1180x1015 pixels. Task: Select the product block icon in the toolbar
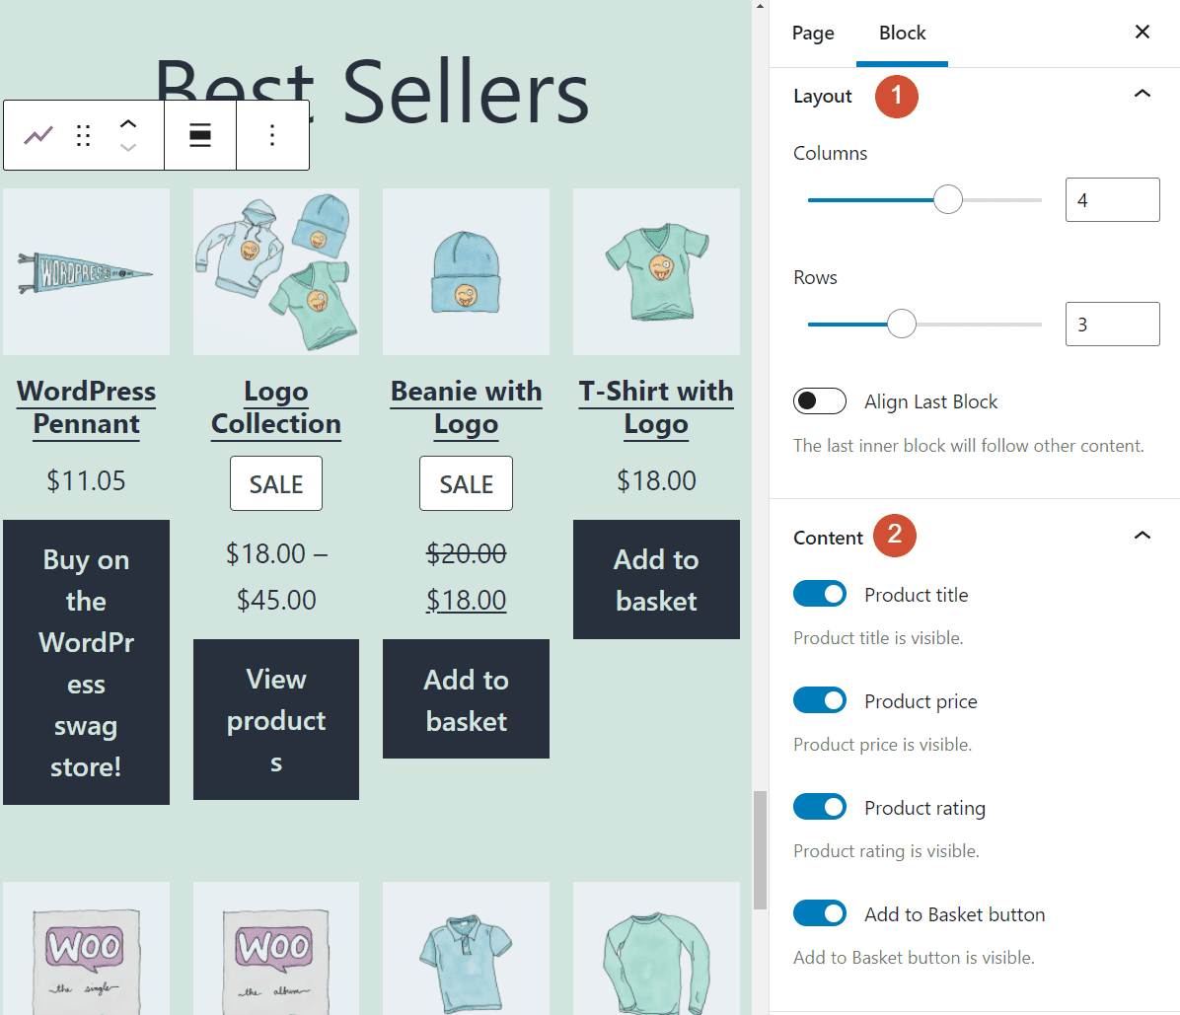(x=37, y=134)
